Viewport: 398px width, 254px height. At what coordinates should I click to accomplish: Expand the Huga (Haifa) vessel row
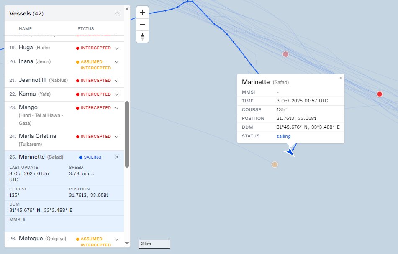117,48
